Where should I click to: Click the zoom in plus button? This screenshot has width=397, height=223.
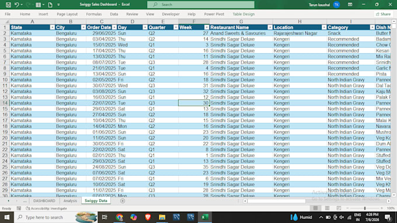(382, 208)
